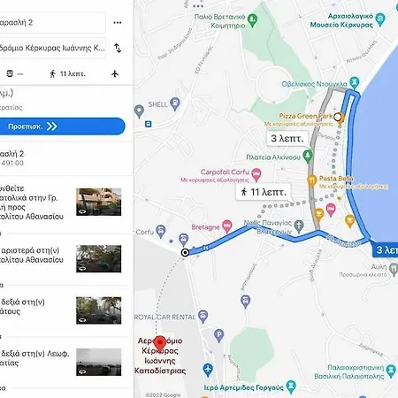Click the parking P marker near airport
The image size is (398, 398).
point(218,335)
